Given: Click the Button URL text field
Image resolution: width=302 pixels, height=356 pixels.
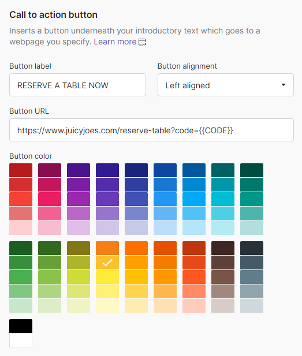Looking at the screenshot, I should pyautogui.click(x=151, y=130).
